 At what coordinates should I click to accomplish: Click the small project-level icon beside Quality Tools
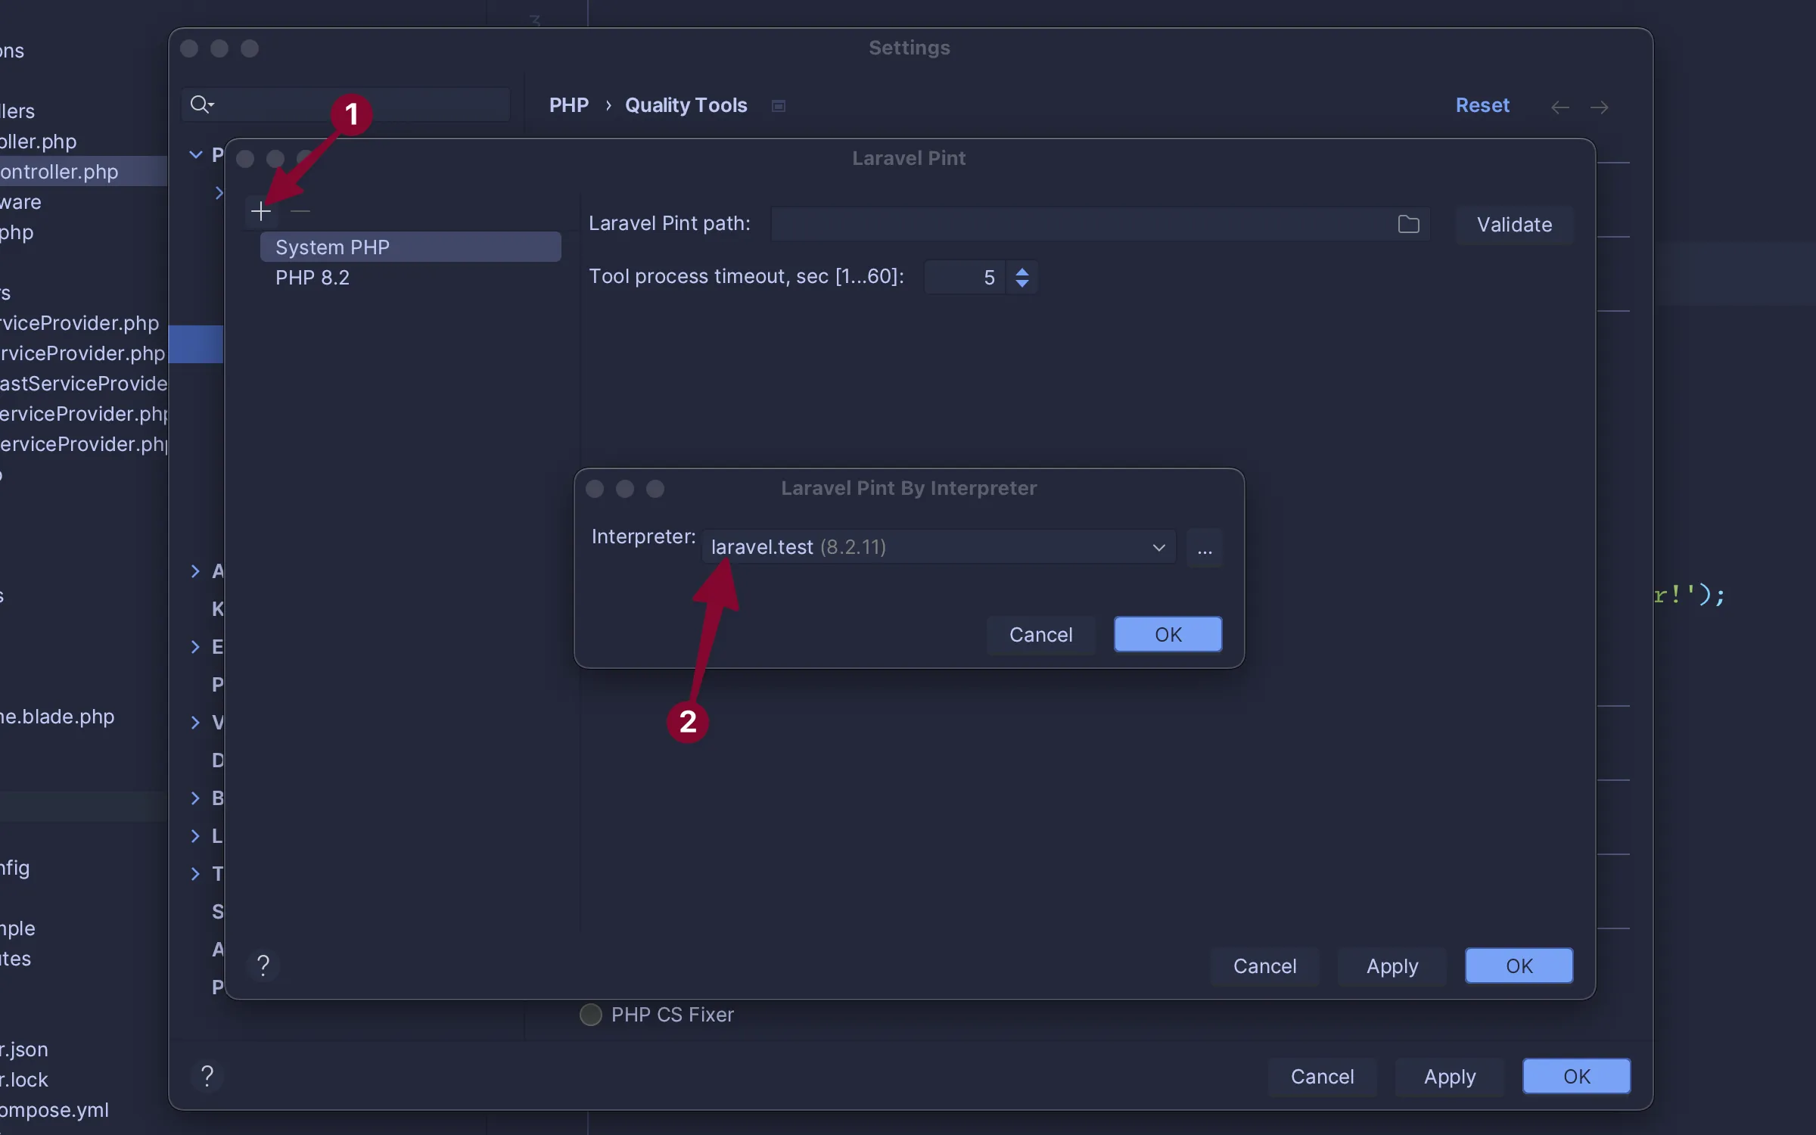pyautogui.click(x=778, y=106)
